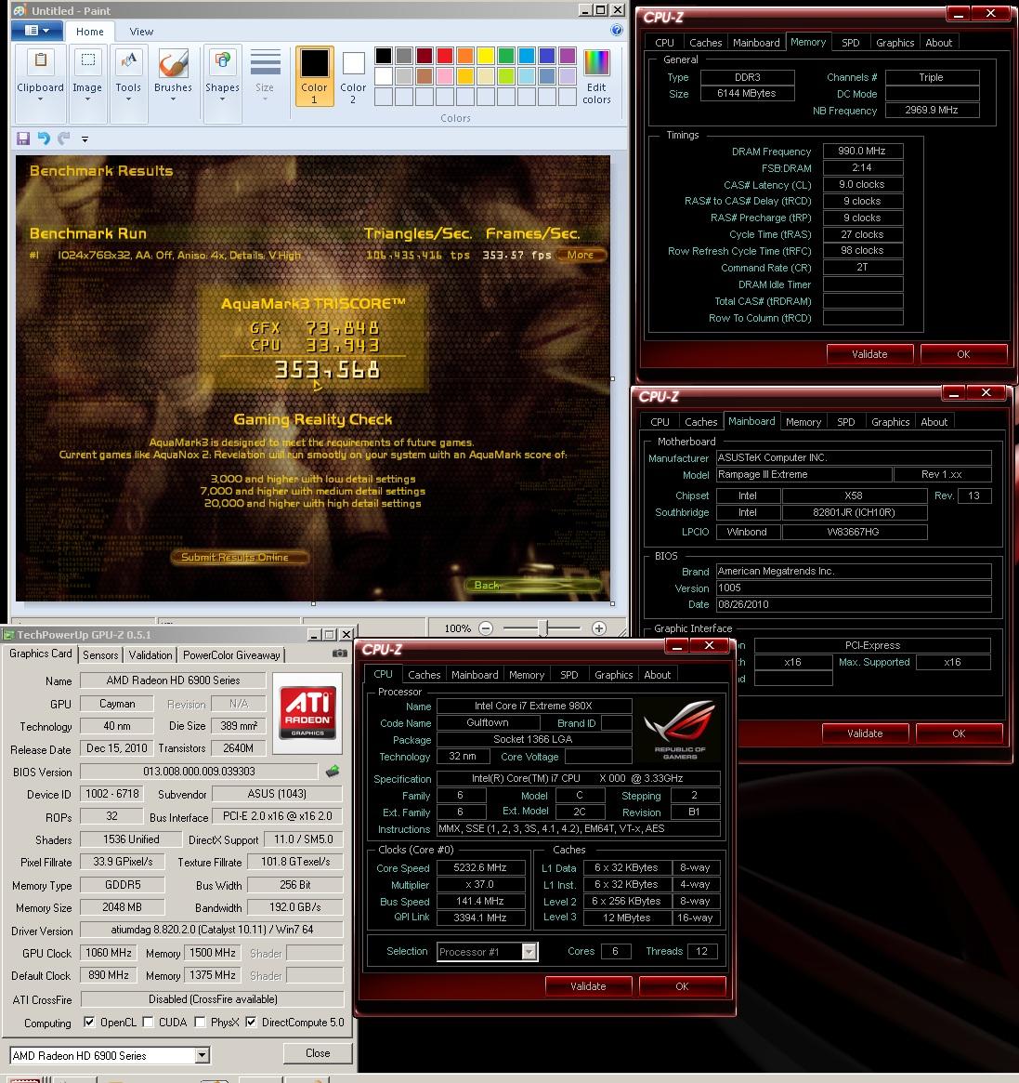Viewport: 1019px width, 1083px height.
Task: Click the GPU-Z title bar icon
Action: (x=9, y=635)
